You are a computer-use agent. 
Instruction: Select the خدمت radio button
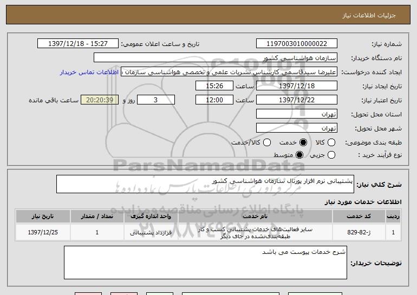click(303, 142)
